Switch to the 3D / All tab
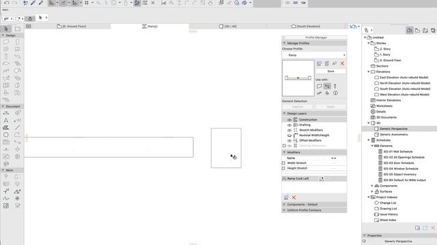This screenshot has width=437, height=245. [228, 27]
